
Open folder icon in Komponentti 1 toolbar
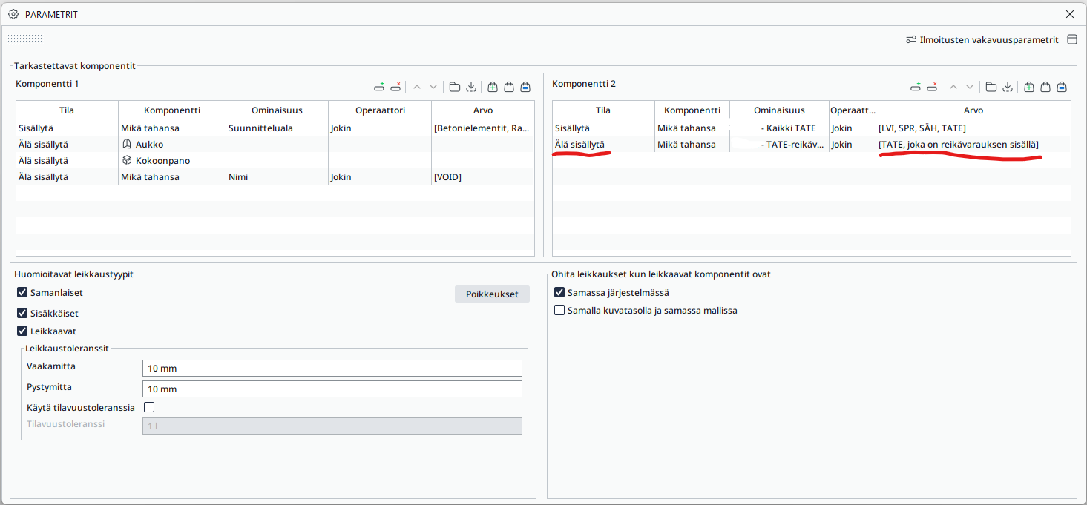(455, 87)
